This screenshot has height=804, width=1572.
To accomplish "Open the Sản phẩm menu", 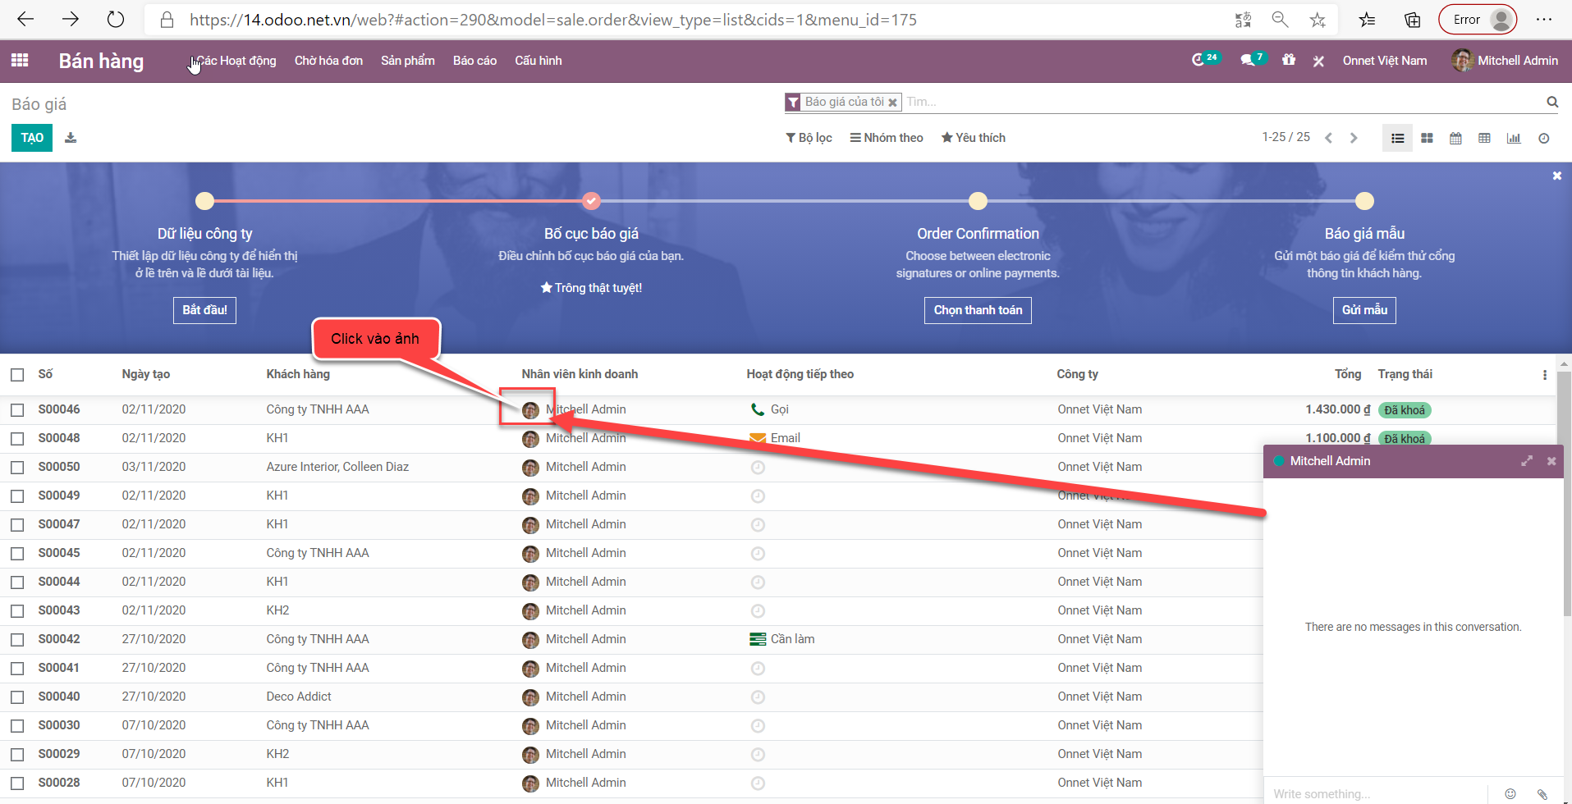I will point(407,61).
